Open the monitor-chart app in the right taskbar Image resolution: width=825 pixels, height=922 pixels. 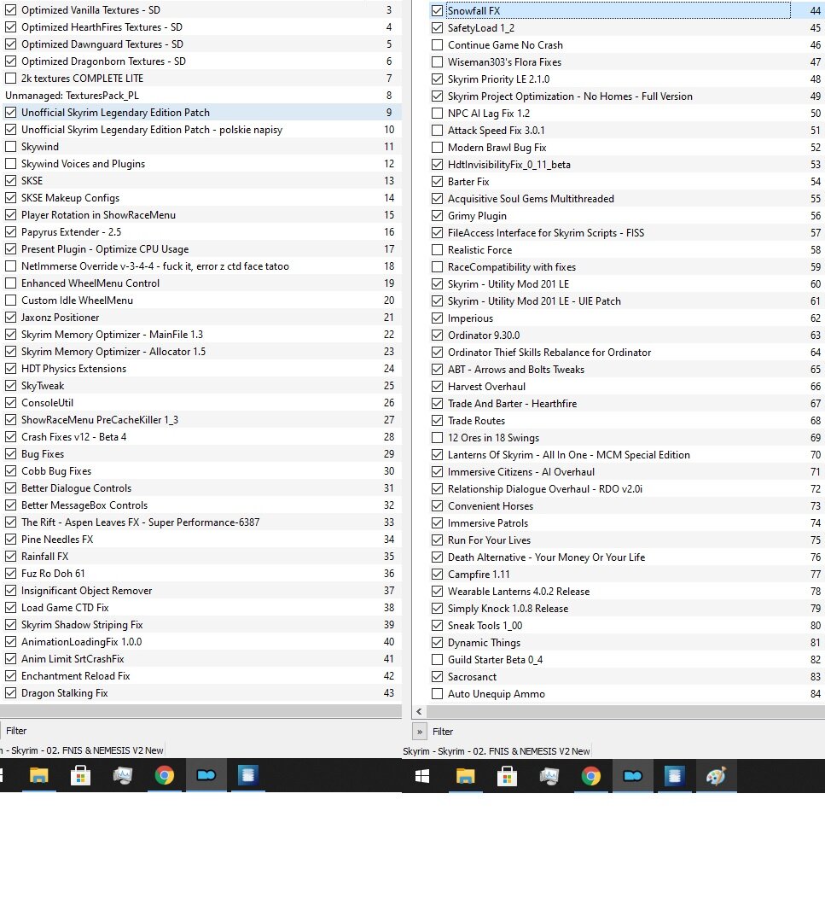tap(549, 777)
